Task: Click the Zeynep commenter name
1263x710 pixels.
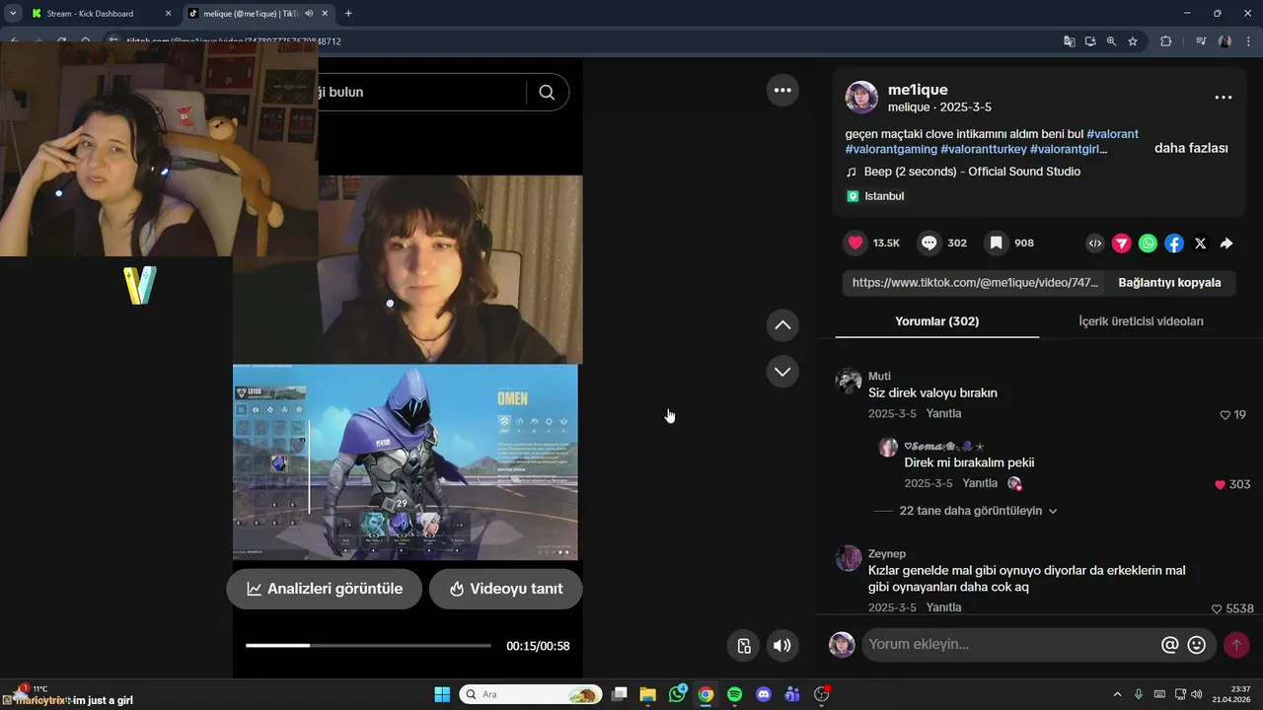Action: tap(887, 554)
